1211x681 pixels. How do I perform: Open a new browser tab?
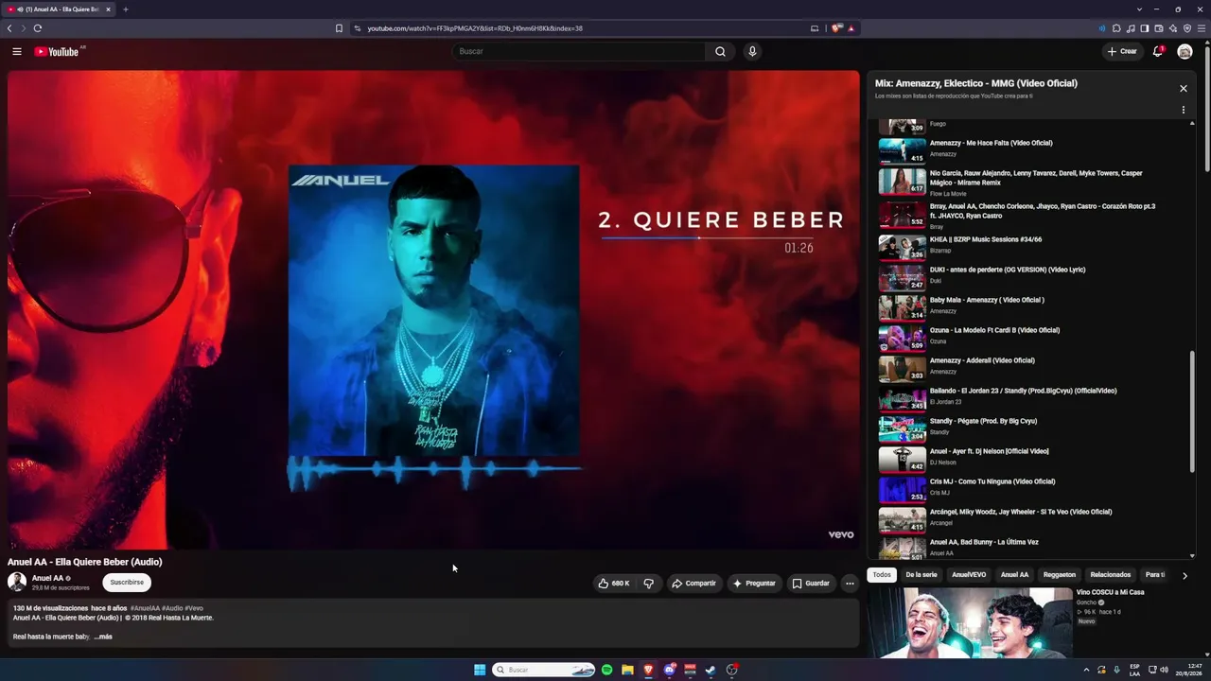pyautogui.click(x=125, y=9)
